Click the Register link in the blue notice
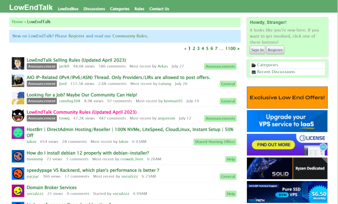The height and width of the screenshot is (204, 338). [x=77, y=36]
